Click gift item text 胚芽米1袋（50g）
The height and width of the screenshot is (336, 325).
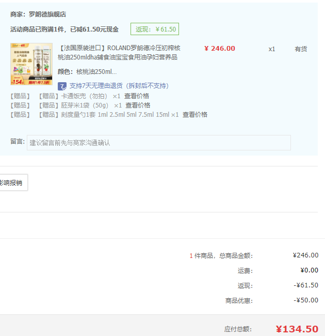85,105
